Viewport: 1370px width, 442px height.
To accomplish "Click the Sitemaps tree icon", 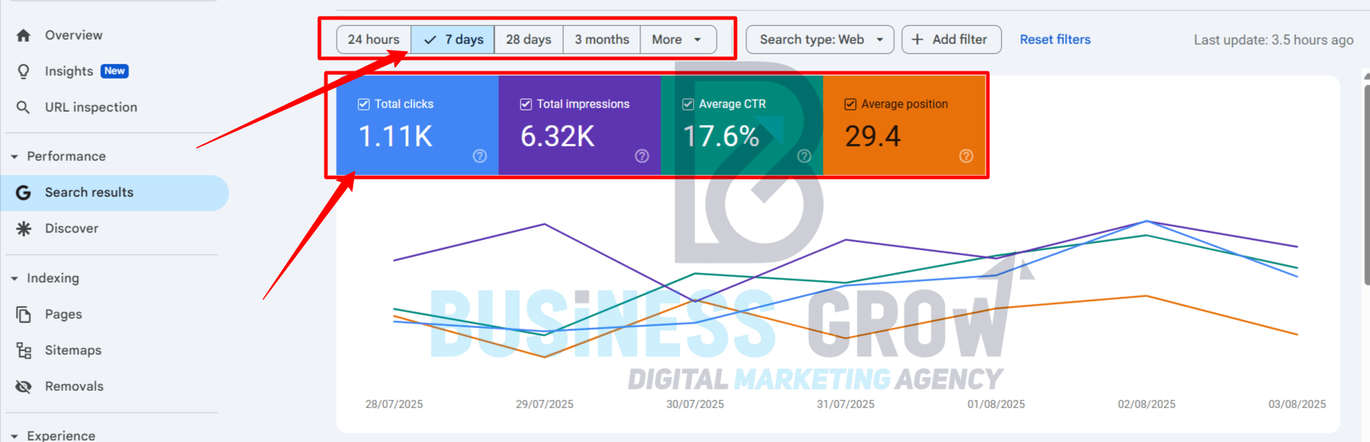I will click(23, 350).
